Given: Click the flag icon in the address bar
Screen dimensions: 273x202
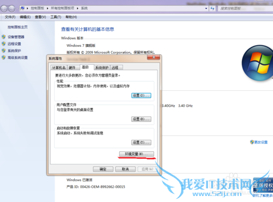Looking at the screenshot, I should tap(22, 8).
